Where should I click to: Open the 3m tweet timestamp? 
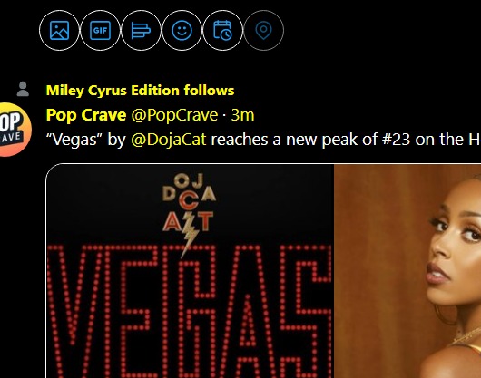[x=242, y=115]
